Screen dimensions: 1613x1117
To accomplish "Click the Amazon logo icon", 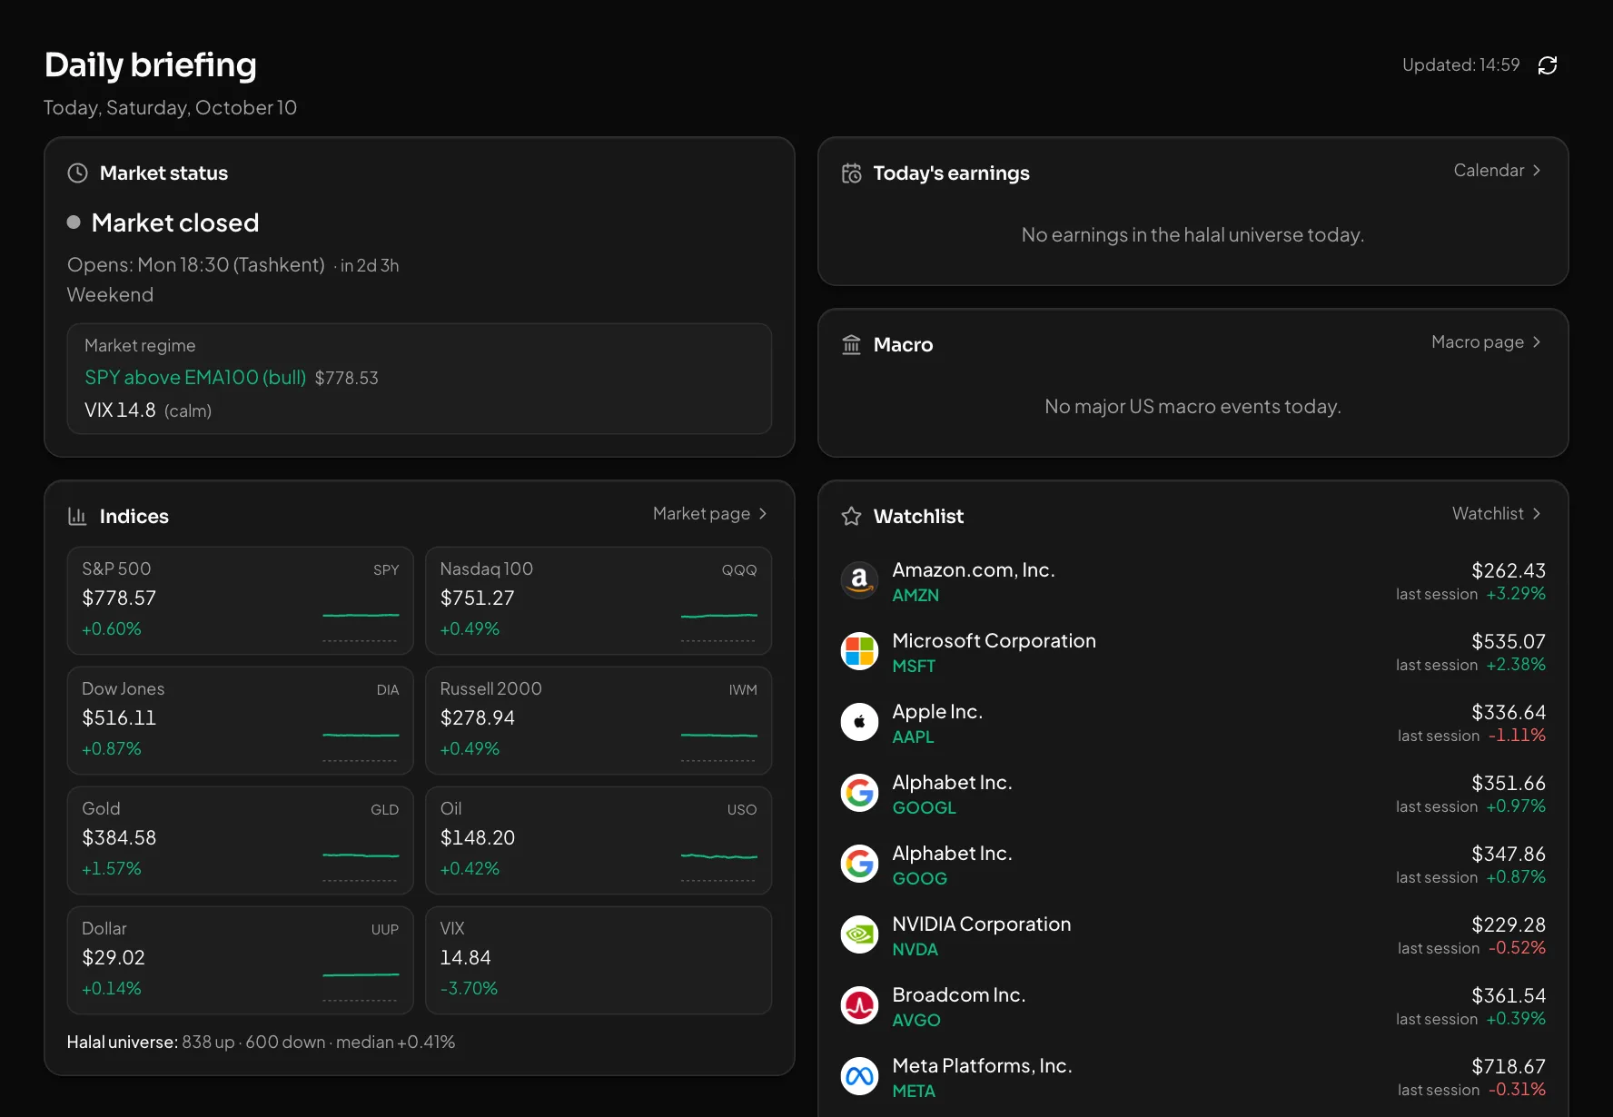I will (859, 580).
